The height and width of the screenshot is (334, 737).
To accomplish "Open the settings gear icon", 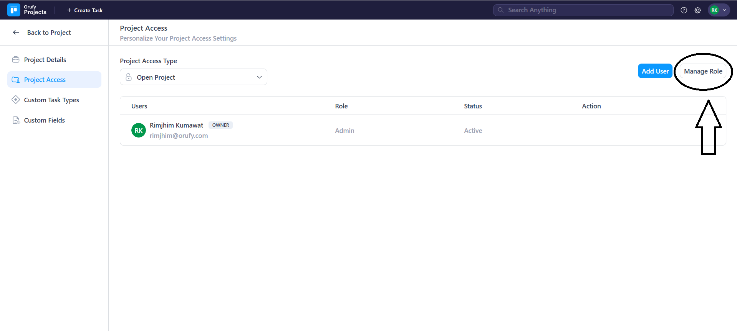I will pos(697,10).
